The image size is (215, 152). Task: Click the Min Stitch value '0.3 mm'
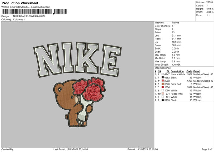[x=176, y=58]
